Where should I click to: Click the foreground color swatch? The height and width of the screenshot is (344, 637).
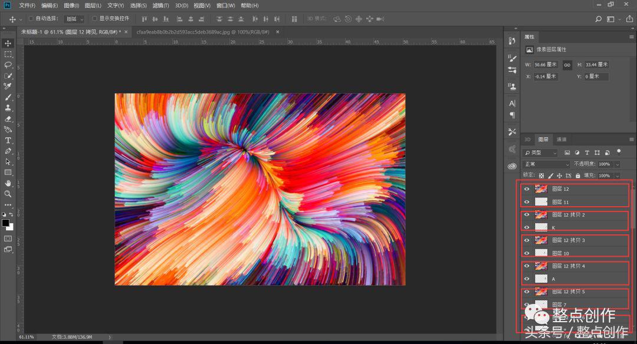pos(6,223)
